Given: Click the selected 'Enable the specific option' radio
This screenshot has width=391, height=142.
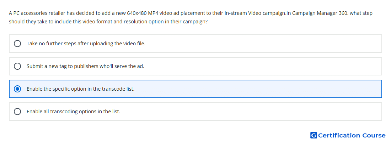Looking at the screenshot, I should click(17, 89).
